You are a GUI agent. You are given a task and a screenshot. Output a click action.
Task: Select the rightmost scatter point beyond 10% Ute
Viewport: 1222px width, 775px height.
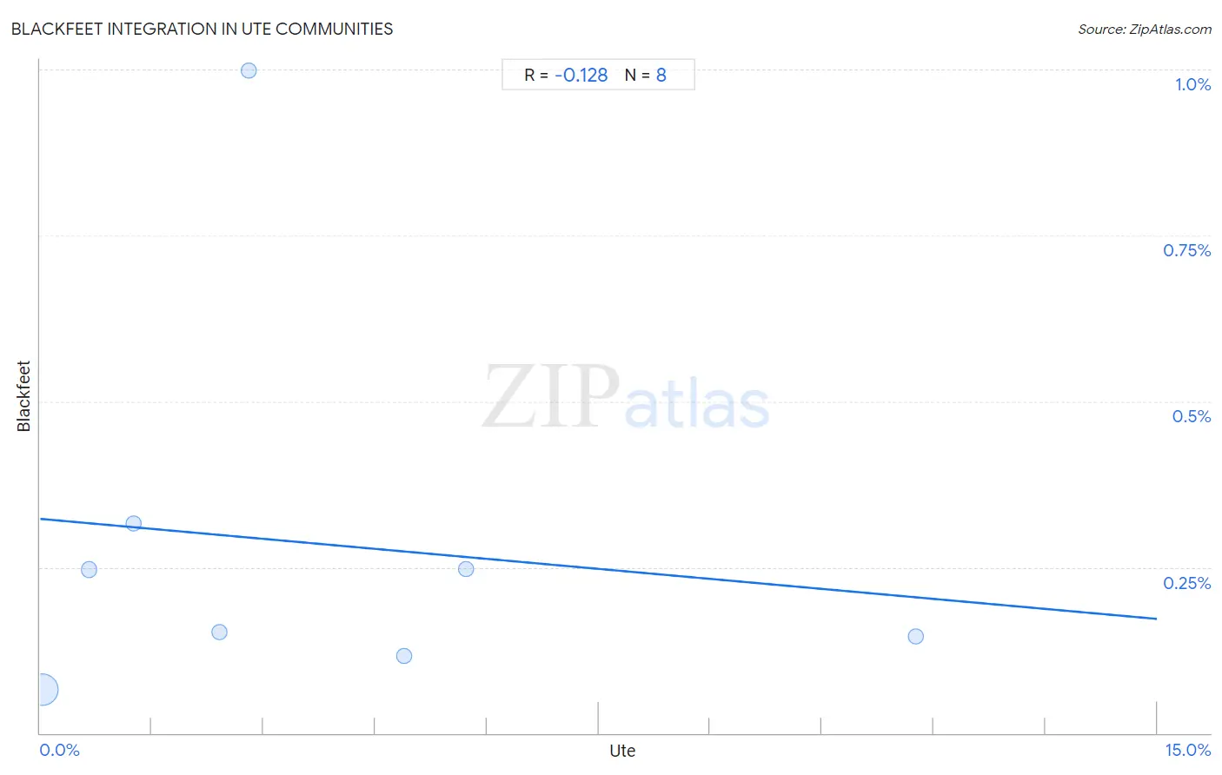pyautogui.click(x=915, y=636)
